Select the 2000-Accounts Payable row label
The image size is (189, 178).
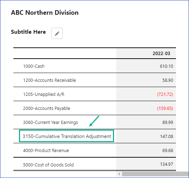click(x=46, y=108)
